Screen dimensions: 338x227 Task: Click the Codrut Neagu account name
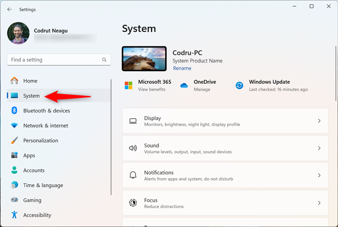(51, 31)
